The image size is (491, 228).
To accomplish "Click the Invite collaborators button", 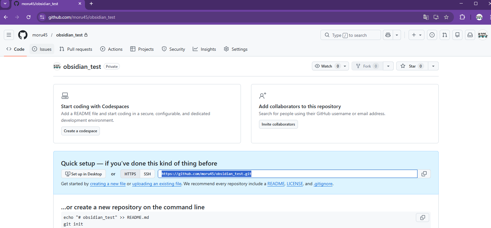I will (278, 124).
